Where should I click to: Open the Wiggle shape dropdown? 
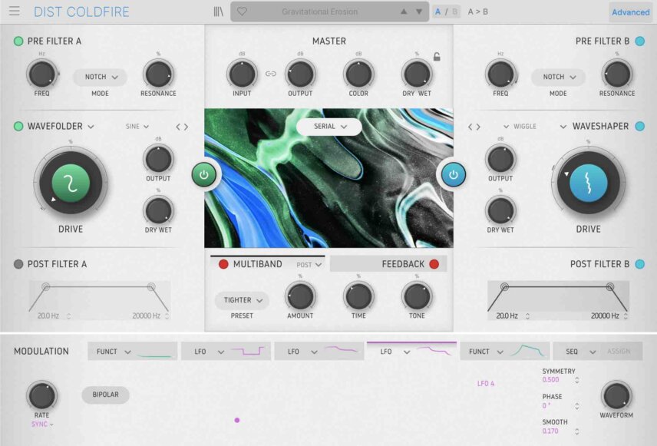(520, 126)
